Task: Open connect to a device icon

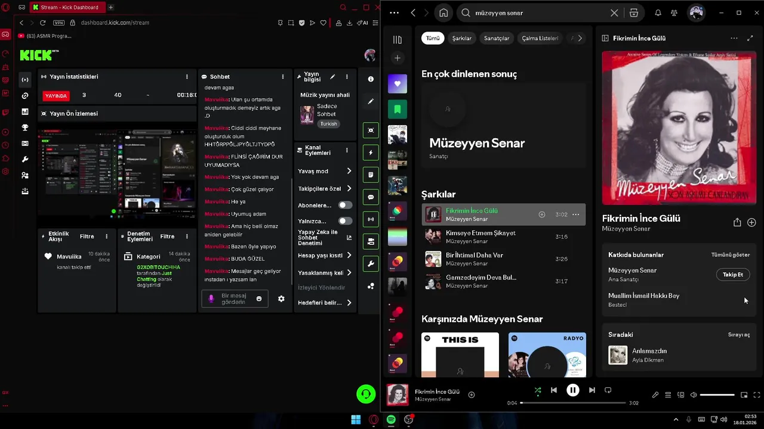Action: pyautogui.click(x=680, y=395)
